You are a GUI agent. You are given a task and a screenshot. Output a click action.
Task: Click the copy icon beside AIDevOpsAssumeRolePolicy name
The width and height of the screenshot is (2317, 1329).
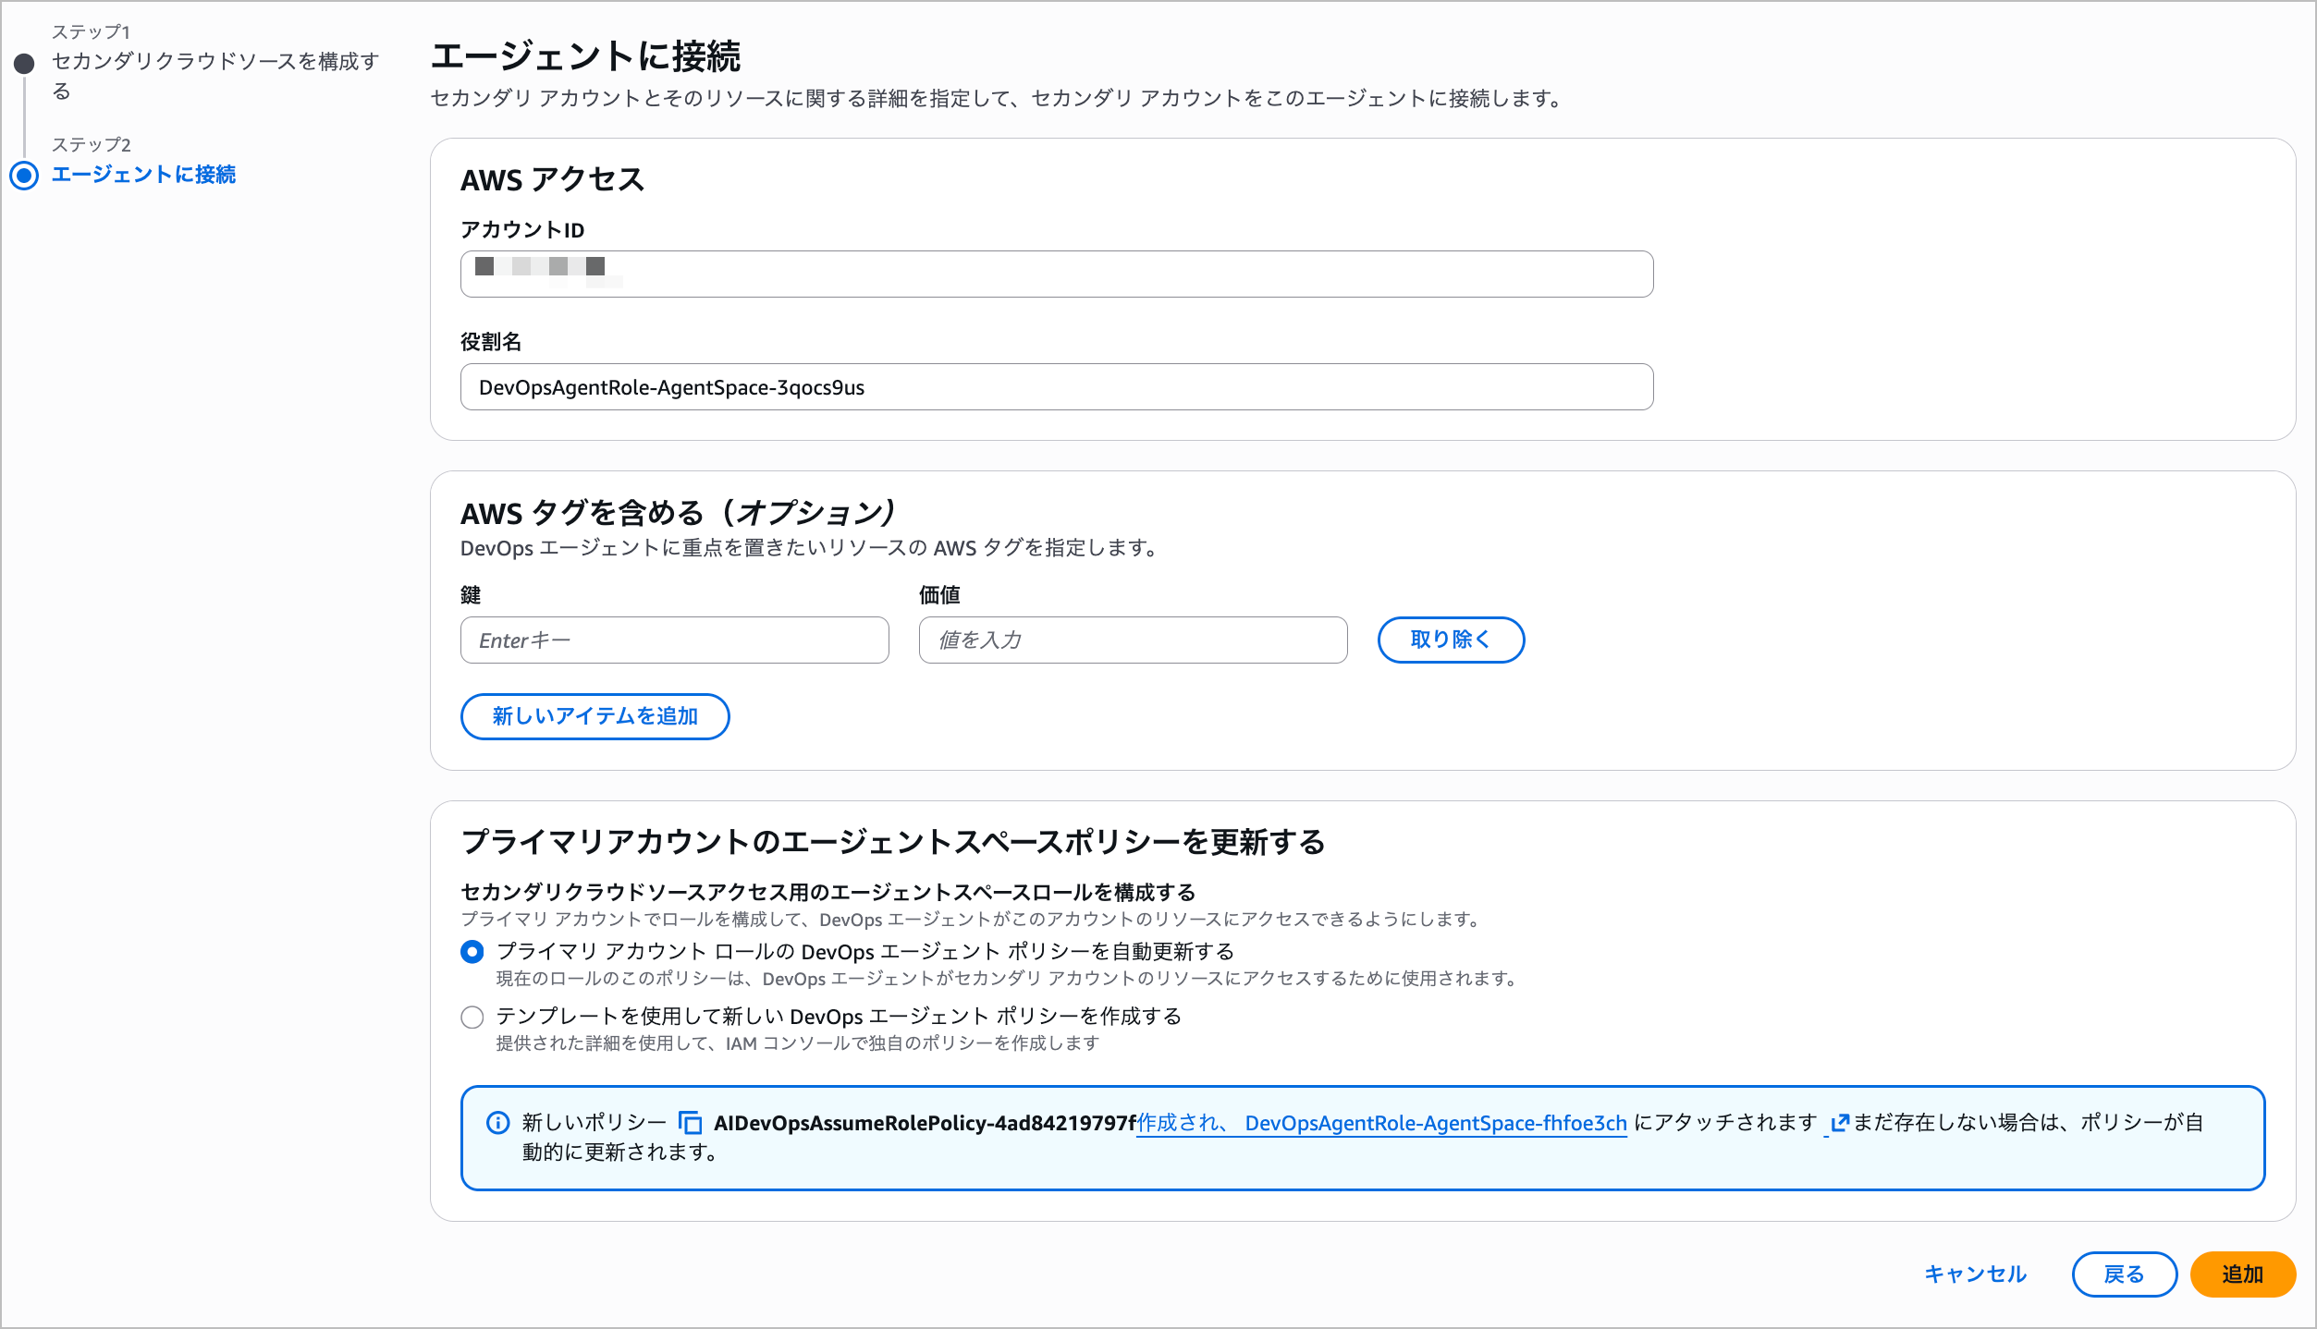pos(690,1123)
